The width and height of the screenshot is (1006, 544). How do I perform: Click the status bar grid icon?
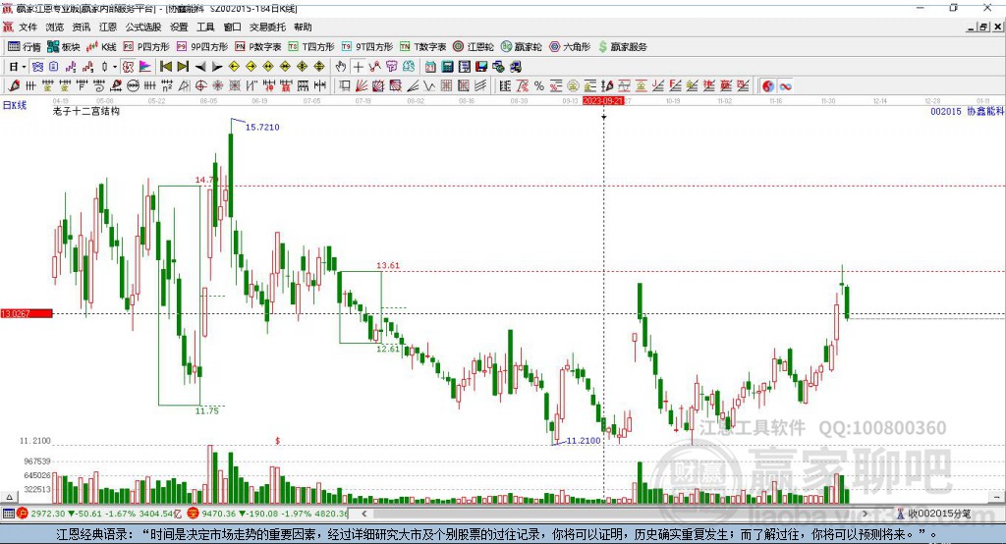pos(8,514)
